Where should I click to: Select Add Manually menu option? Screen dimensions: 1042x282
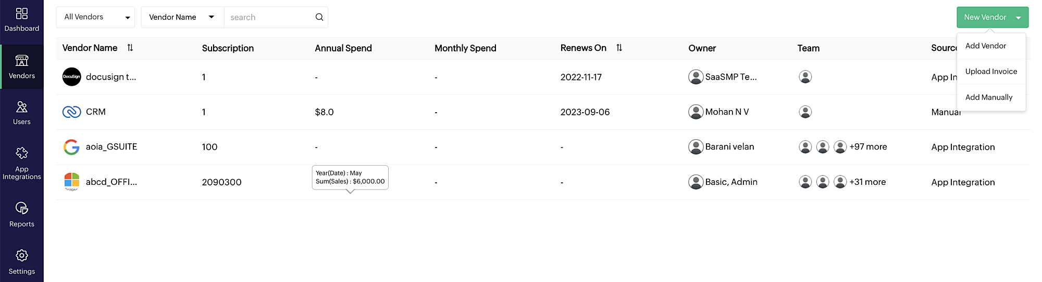pos(988,97)
